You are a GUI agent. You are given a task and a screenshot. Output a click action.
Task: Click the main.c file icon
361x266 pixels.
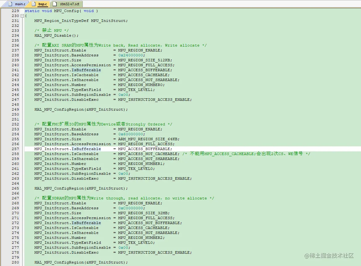pos(10,4)
